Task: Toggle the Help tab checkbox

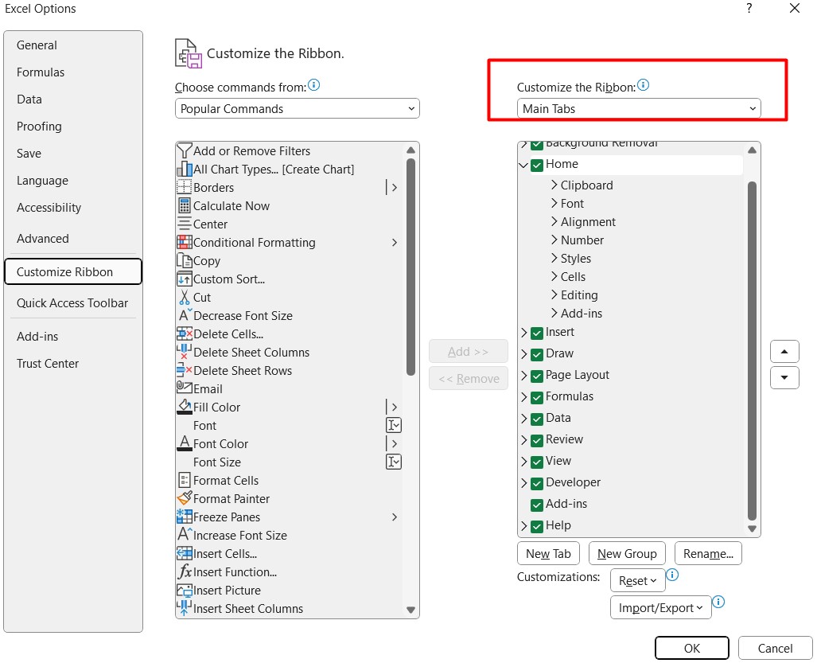Action: tap(537, 526)
